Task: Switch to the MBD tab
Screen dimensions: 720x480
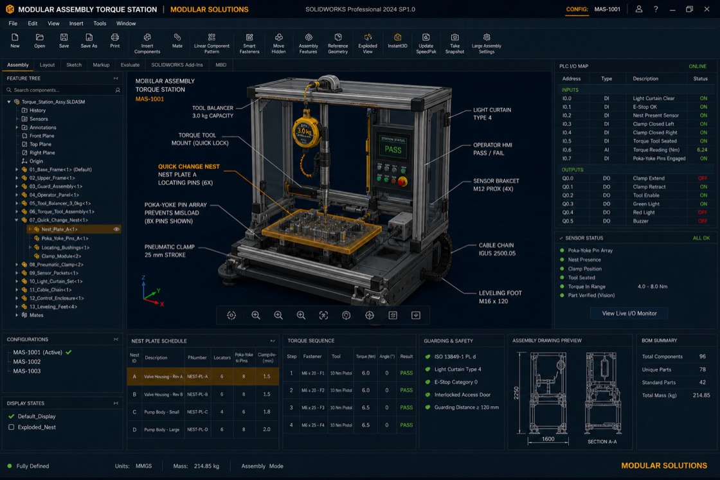Action: click(x=221, y=65)
